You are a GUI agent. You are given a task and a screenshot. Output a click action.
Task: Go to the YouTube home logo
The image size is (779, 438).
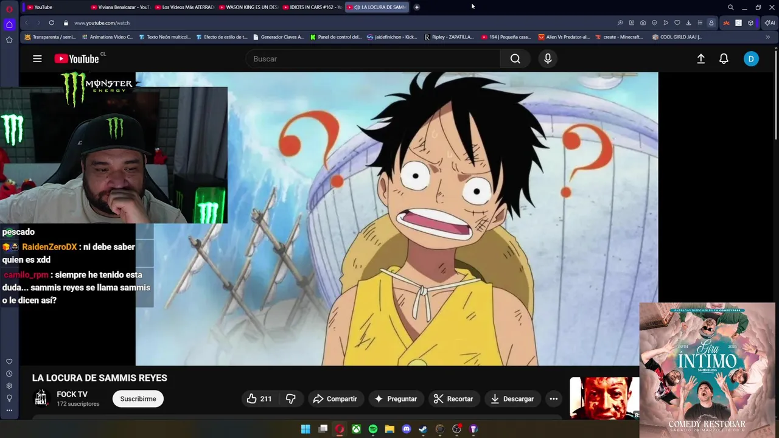[x=77, y=58]
